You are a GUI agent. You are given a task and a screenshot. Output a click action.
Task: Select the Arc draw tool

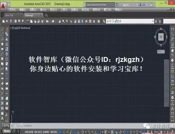point(2,54)
